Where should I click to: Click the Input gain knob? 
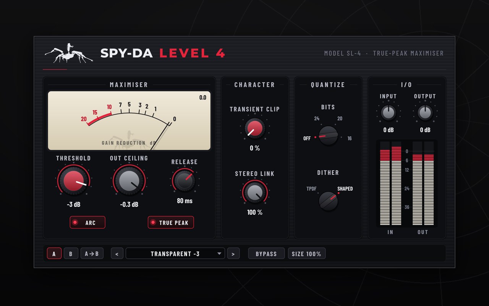tap(388, 113)
